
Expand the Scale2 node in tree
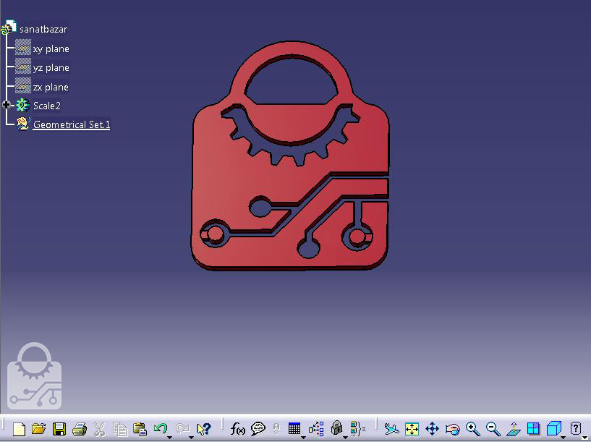[6, 105]
